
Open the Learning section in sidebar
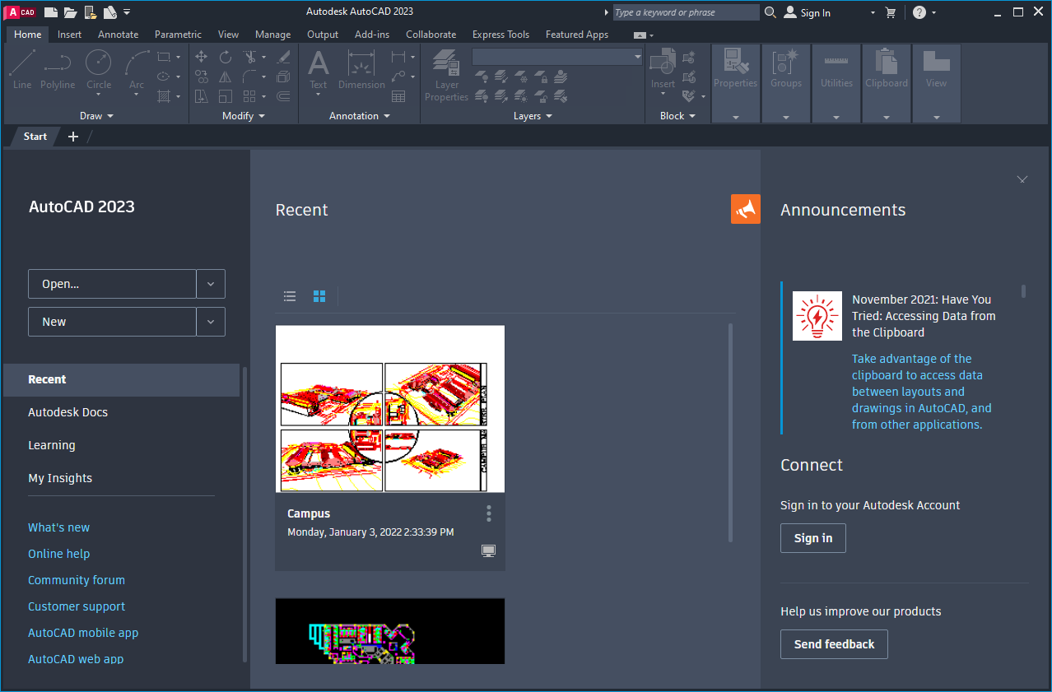52,445
